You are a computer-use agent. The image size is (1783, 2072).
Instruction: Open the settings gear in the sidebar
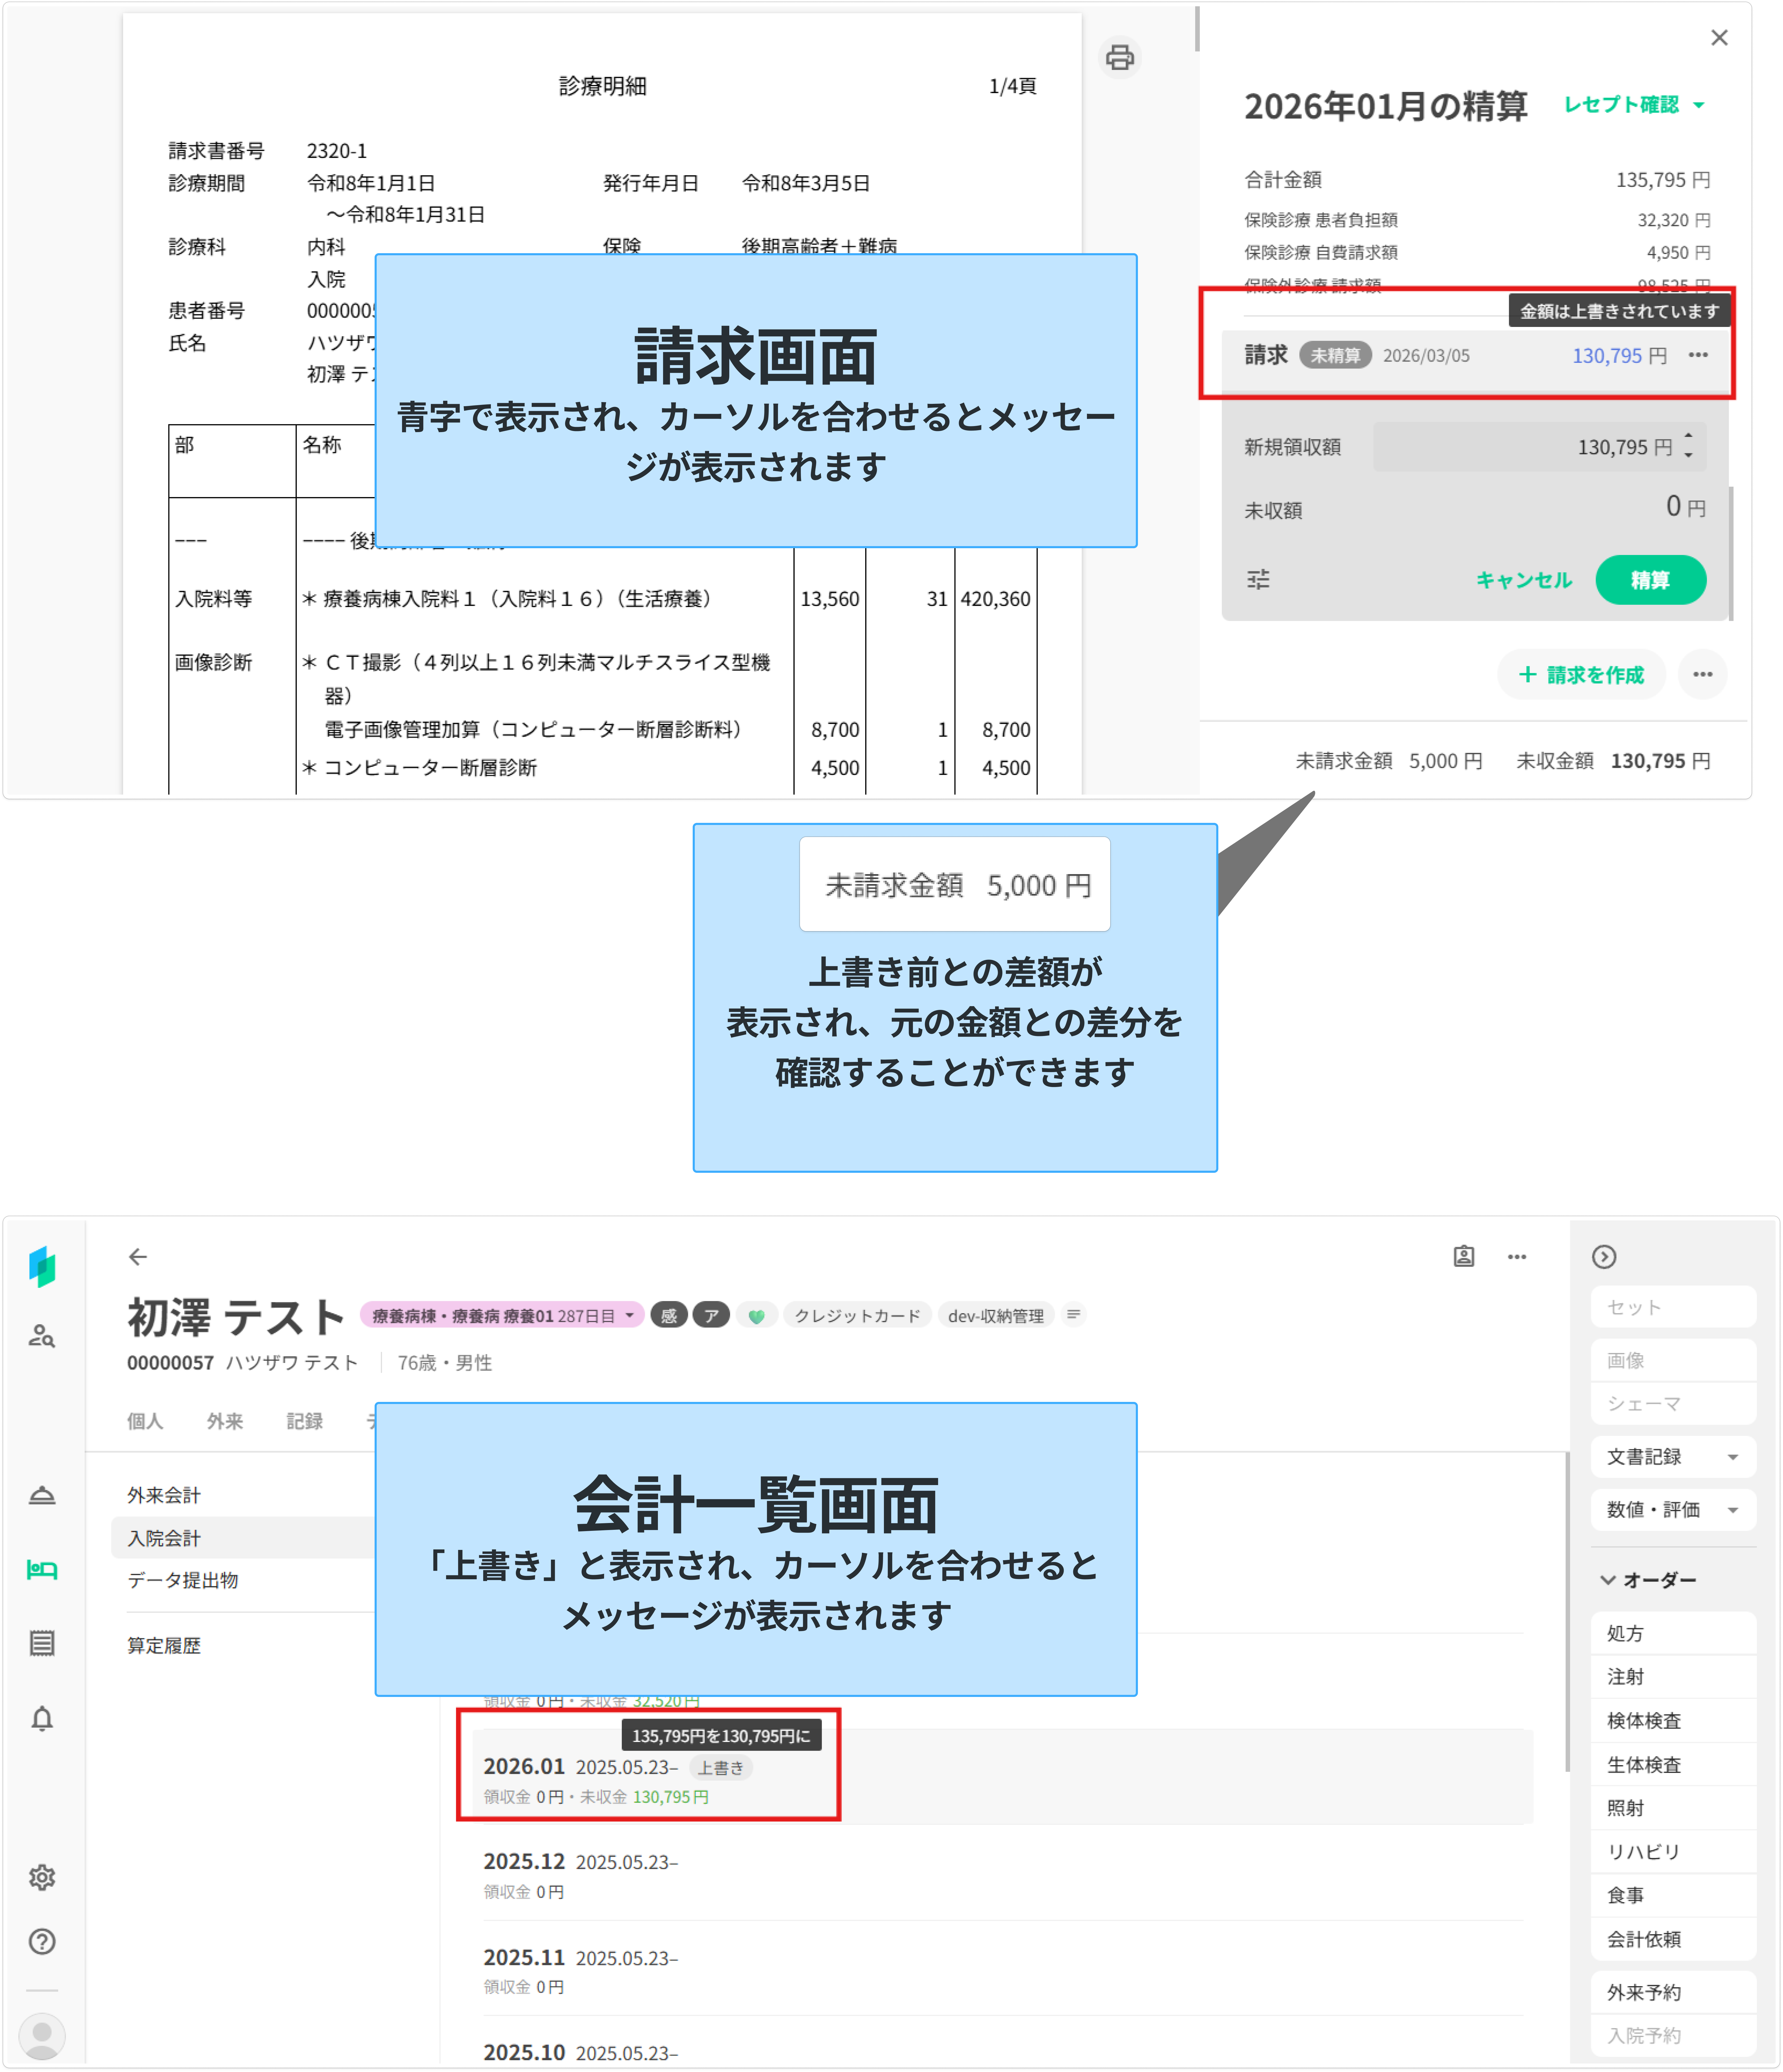click(x=42, y=1877)
